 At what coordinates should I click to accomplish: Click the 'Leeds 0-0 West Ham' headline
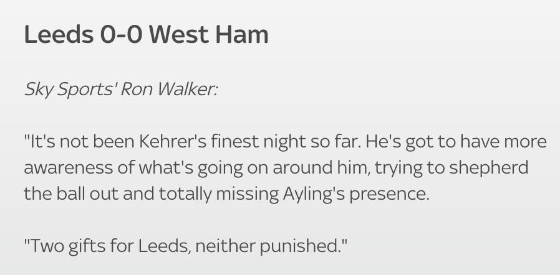coord(146,35)
